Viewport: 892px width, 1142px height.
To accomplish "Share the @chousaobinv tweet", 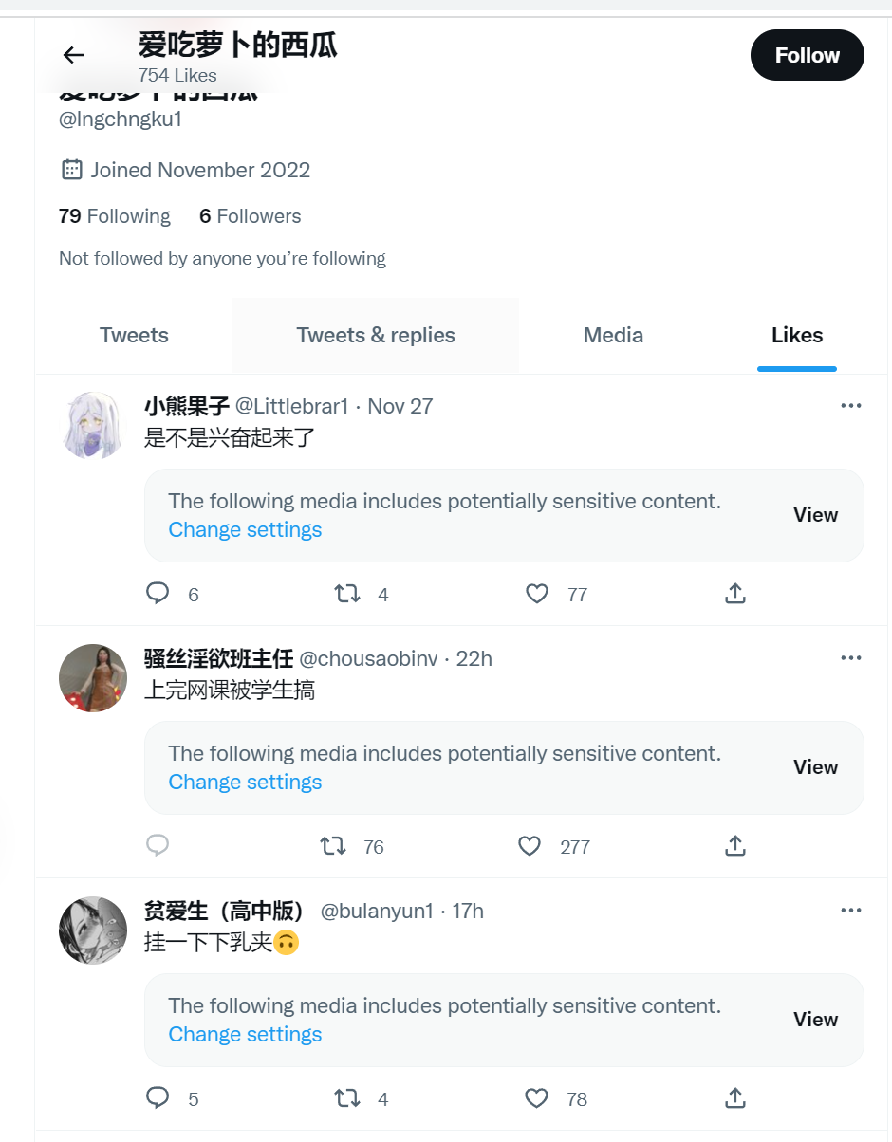I will (x=735, y=846).
